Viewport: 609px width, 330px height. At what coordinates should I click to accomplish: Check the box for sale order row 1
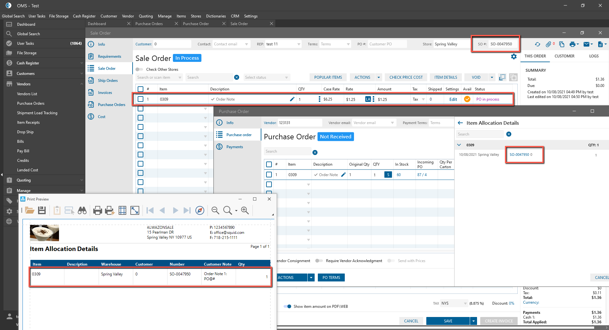click(x=141, y=99)
